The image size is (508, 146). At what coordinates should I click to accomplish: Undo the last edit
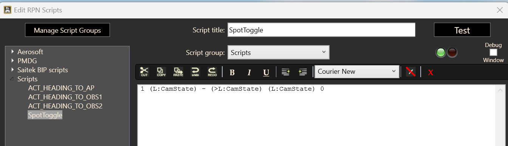(195, 71)
